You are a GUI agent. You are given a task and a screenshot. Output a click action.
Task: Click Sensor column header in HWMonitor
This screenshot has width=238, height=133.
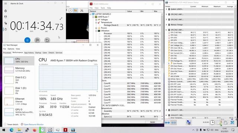pyautogui.click(x=107, y=11)
